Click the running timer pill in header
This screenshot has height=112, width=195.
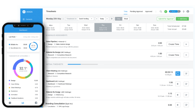tap(175, 12)
